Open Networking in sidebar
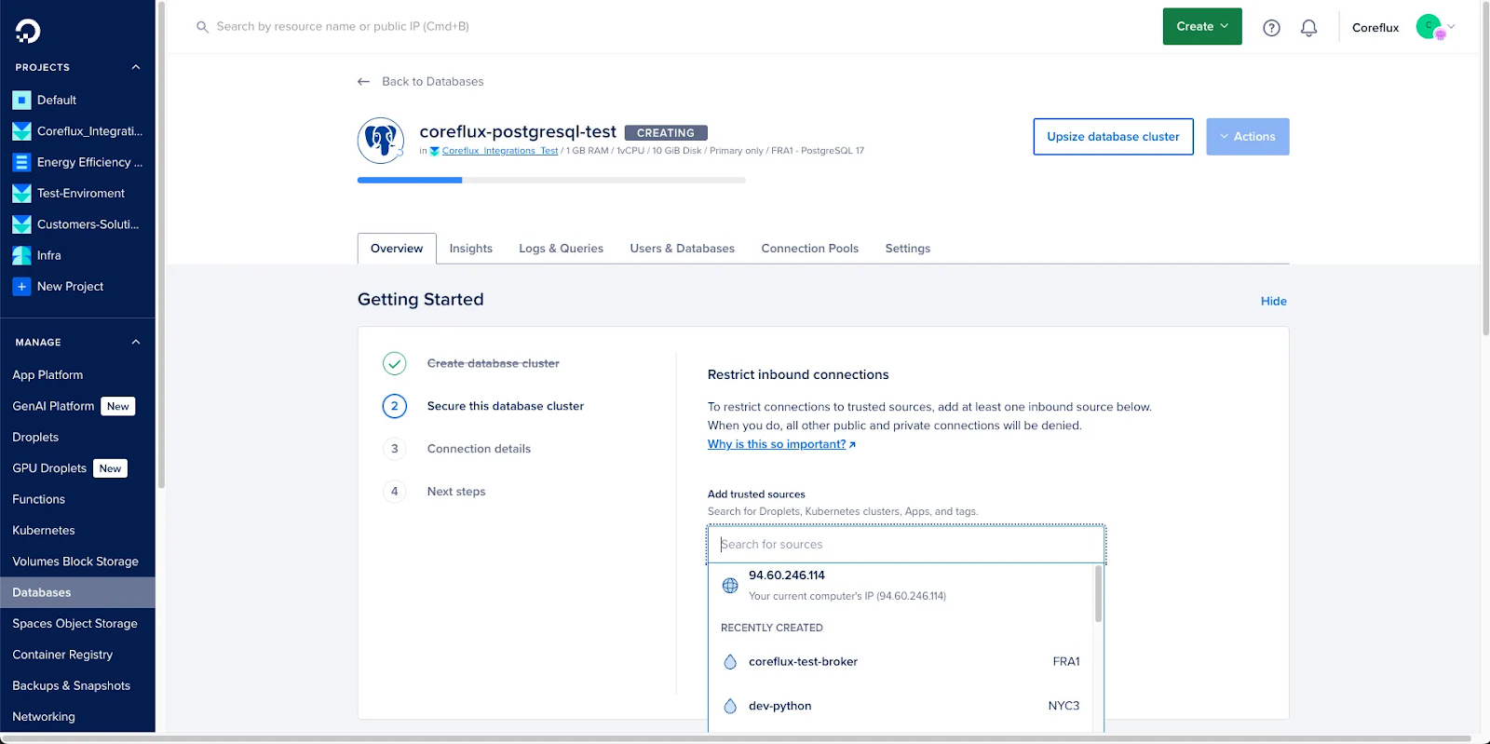The image size is (1490, 744). (x=44, y=717)
